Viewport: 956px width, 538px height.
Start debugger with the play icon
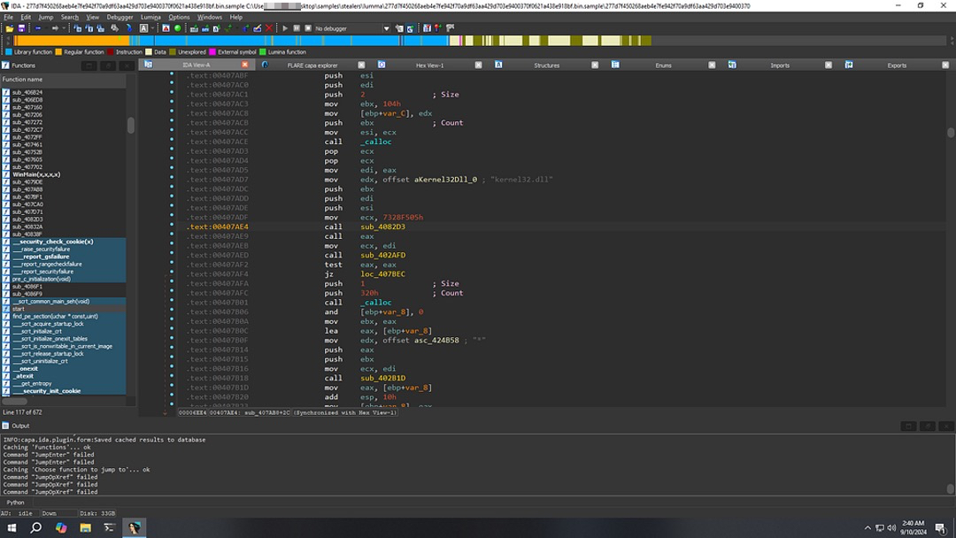point(285,28)
